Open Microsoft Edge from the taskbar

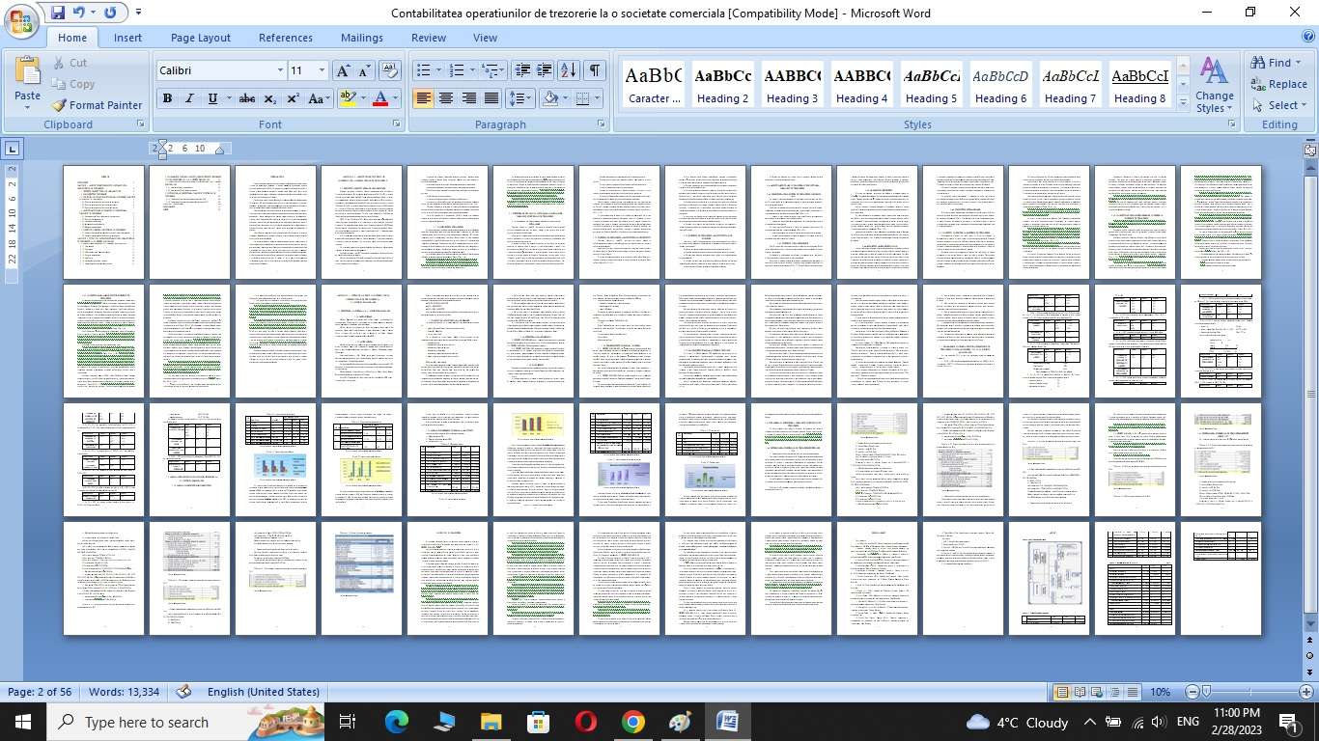[x=397, y=722]
